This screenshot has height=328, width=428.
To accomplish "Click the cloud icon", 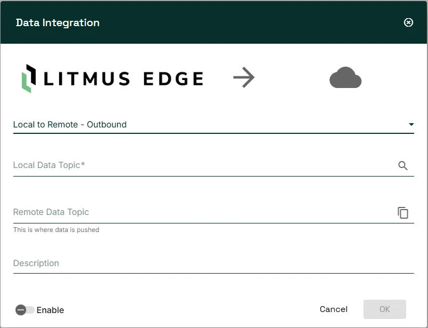I will pos(345,77).
